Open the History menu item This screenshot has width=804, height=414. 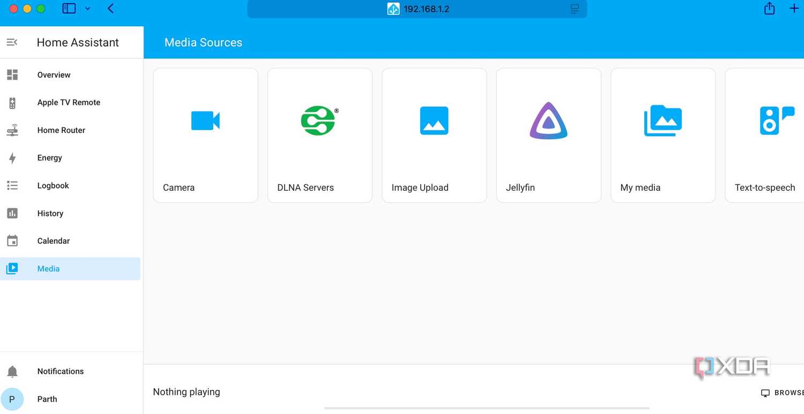[x=70, y=213]
